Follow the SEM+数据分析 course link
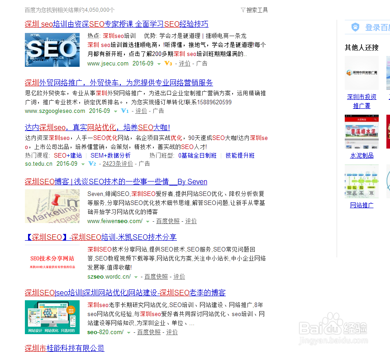Viewport: 390px width, 354px height. tap(110, 155)
